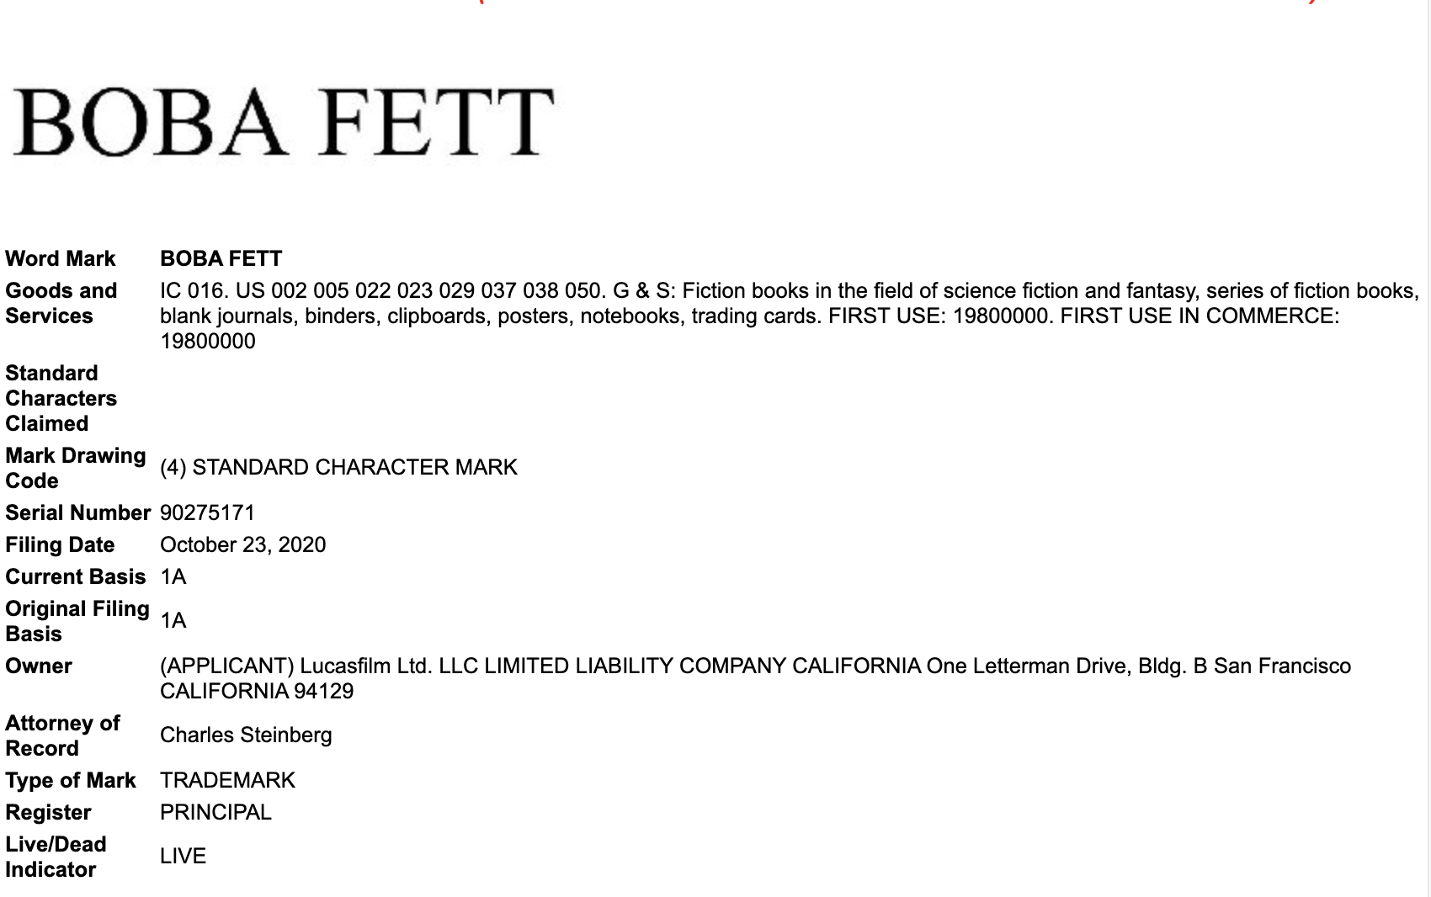This screenshot has height=897, width=1431.
Task: Click the large BOBA FETT mark image
Action: (x=283, y=123)
